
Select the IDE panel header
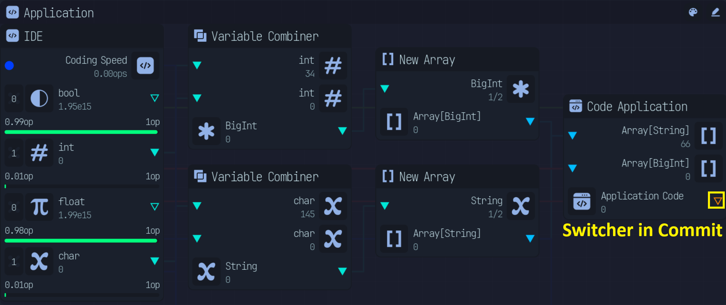click(x=82, y=36)
